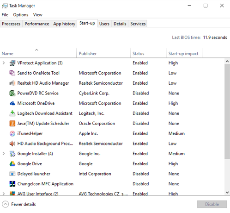Click the iTunesHelper icon

[x=12, y=133]
